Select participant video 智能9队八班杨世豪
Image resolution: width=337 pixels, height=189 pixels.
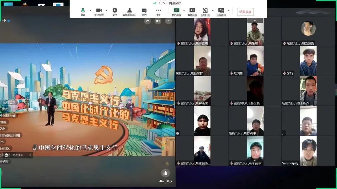pyautogui.click(x=255, y=91)
